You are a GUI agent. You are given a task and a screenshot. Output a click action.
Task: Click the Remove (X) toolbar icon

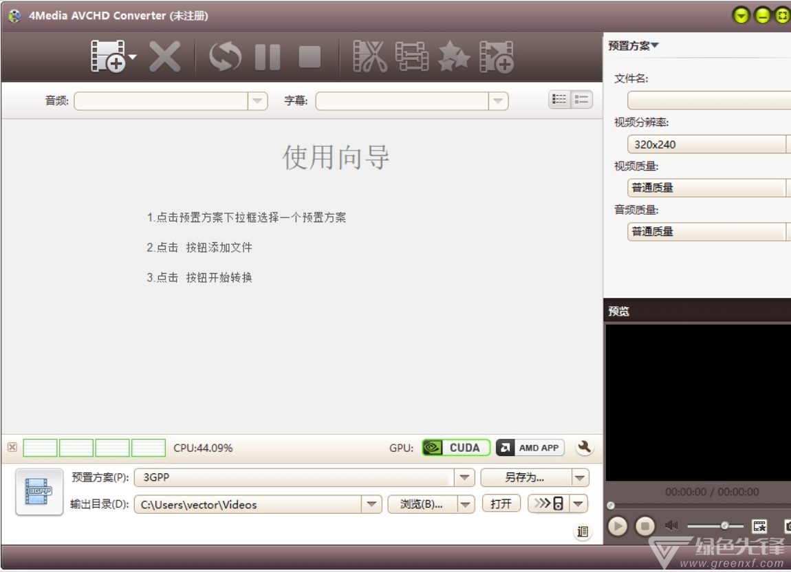click(164, 56)
